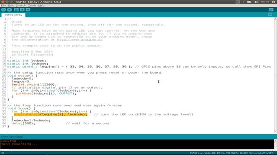Click the 'GPIO pins above 33' comment
Viewport: 277px width, 155px height.
(x=203, y=67)
